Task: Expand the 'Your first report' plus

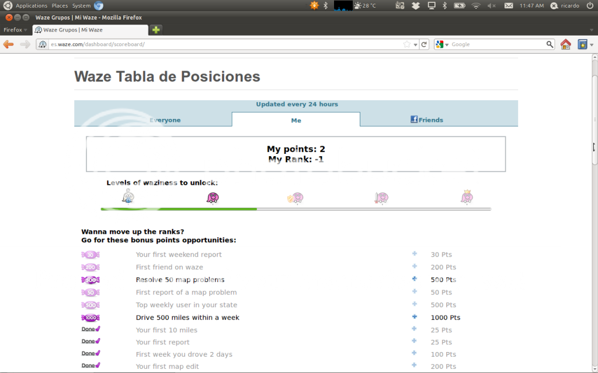Action: point(415,340)
